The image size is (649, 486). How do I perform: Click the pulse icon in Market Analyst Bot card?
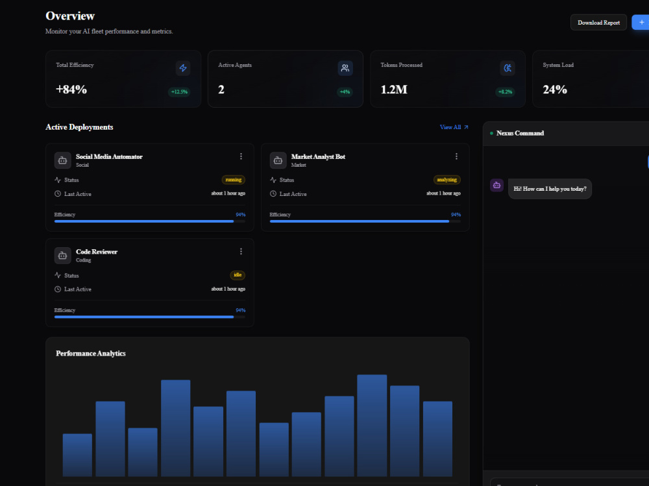(273, 180)
